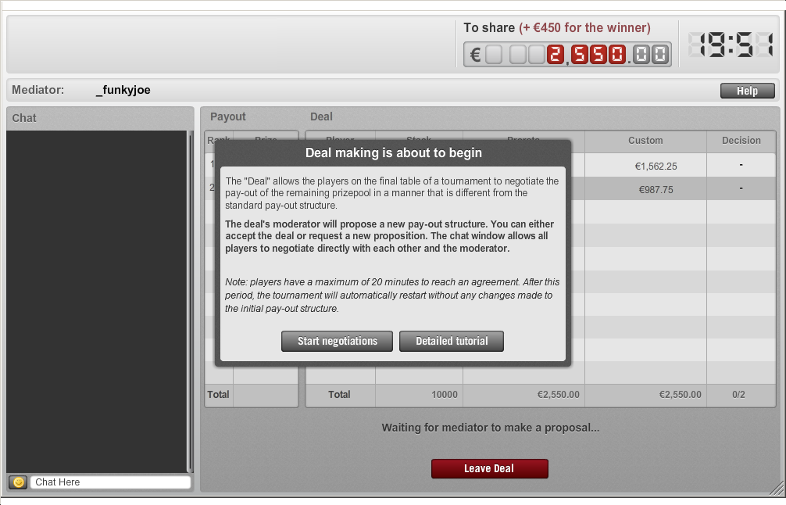
Task: Click the window resize grip corner
Action: point(777,488)
